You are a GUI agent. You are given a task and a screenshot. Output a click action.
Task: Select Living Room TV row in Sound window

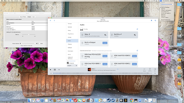27,28
